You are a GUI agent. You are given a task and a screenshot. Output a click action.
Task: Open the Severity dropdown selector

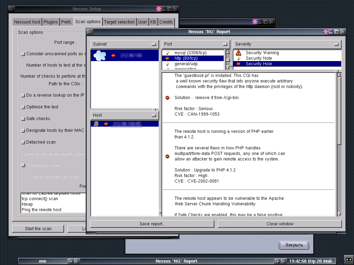click(x=287, y=44)
